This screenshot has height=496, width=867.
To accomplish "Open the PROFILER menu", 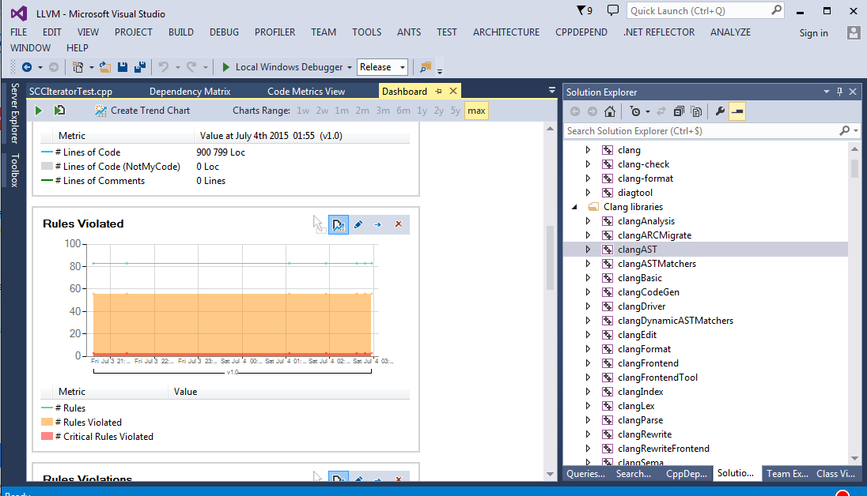I will pos(274,32).
